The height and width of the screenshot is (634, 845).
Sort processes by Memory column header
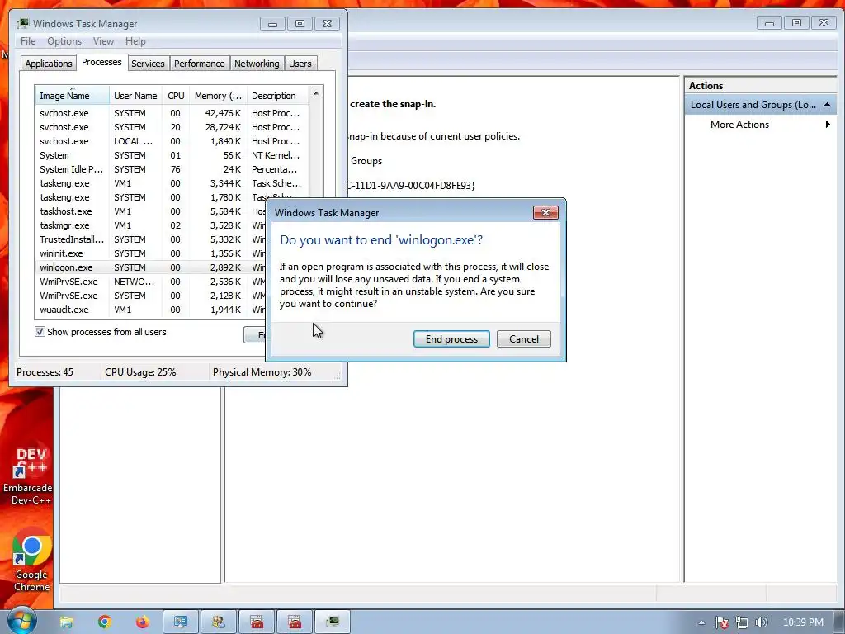(218, 96)
